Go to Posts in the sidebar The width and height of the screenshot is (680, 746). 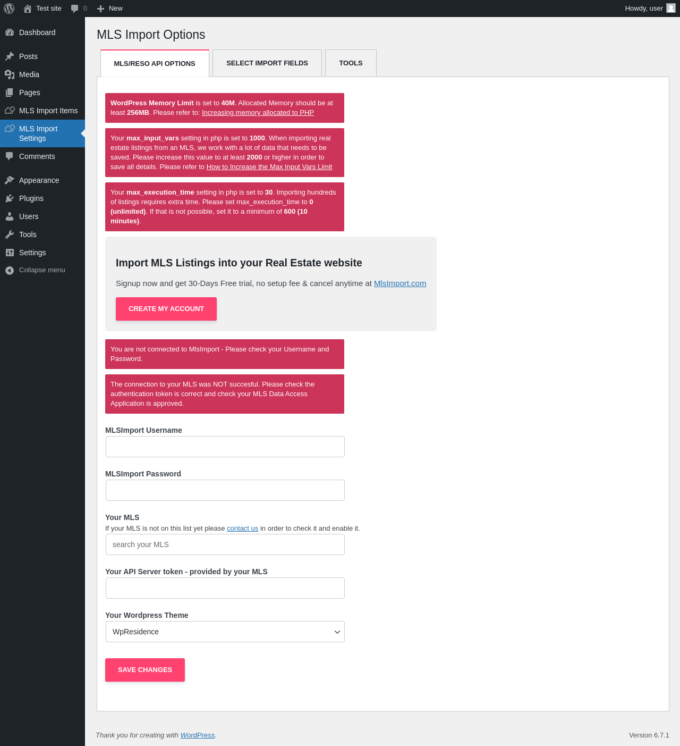(42, 56)
